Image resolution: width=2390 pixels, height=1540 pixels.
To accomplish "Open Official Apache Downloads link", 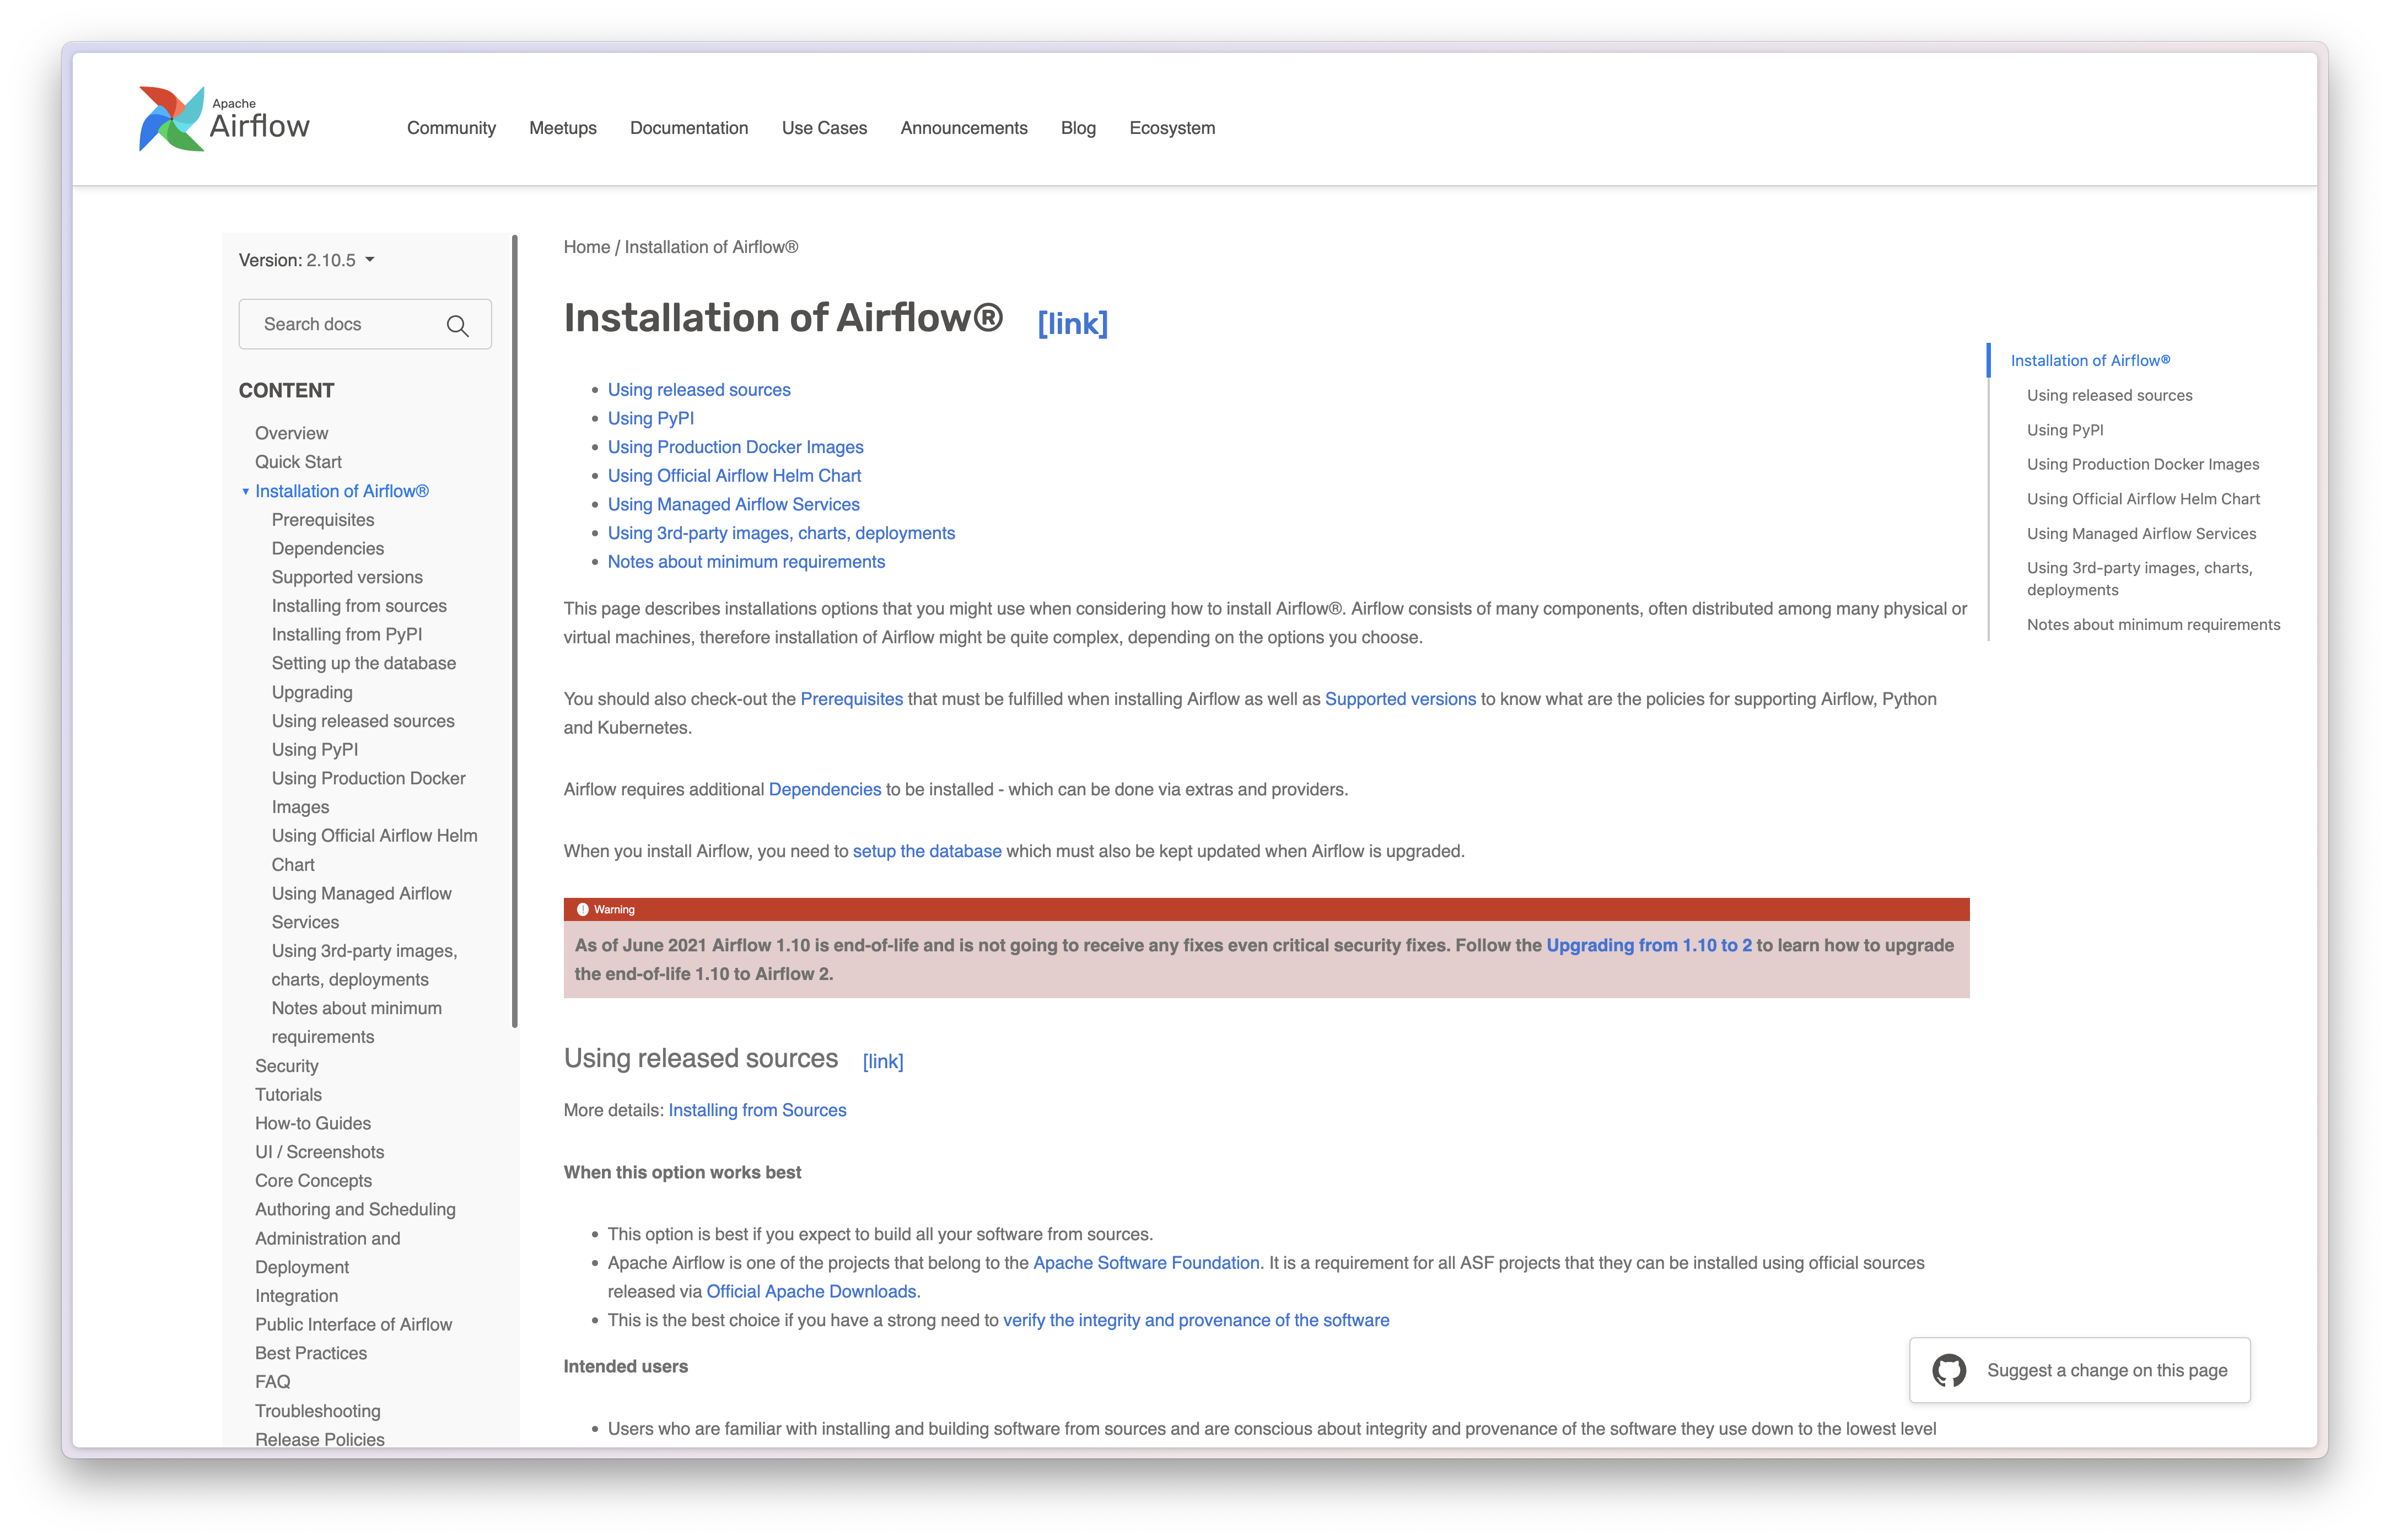I will pyautogui.click(x=811, y=1292).
